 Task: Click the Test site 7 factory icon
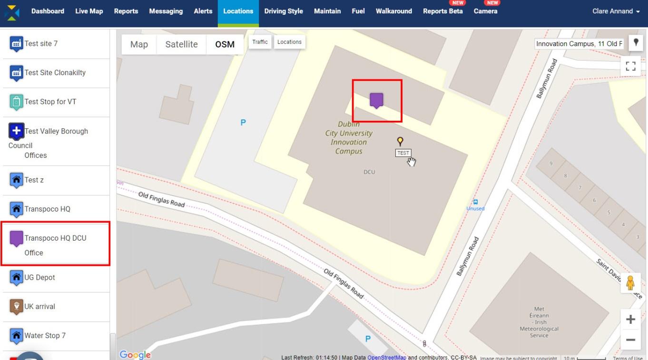tap(16, 44)
